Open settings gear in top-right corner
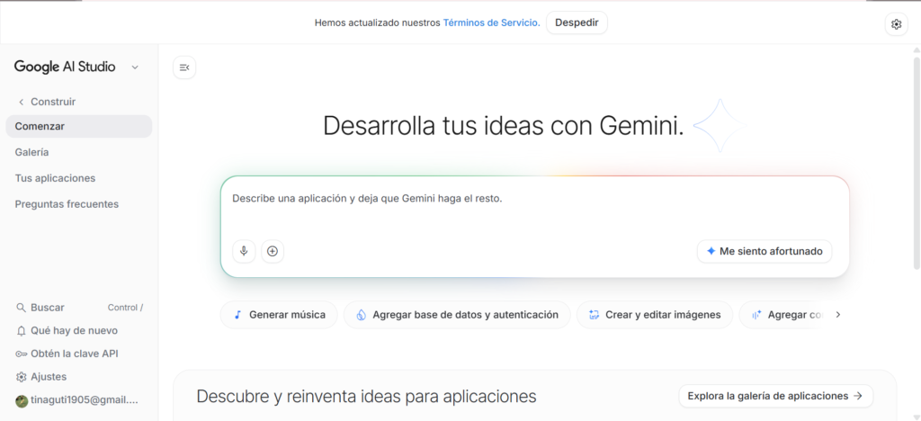Screen dimensions: 921x421 896,24
